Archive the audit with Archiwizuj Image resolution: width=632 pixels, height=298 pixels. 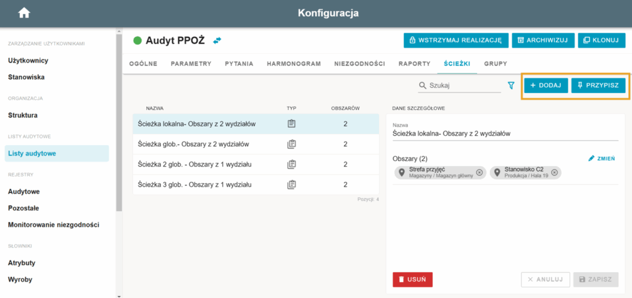[543, 40]
